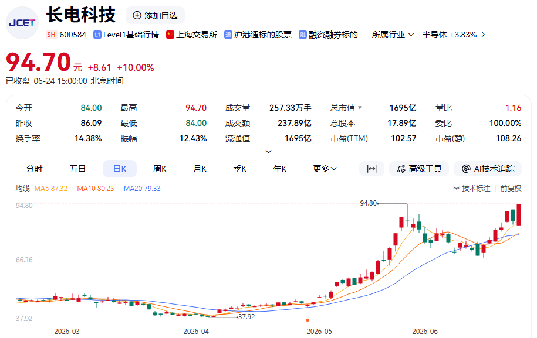Expand more quote details chevron
Viewport: 537px width, 338px height.
(269, 151)
